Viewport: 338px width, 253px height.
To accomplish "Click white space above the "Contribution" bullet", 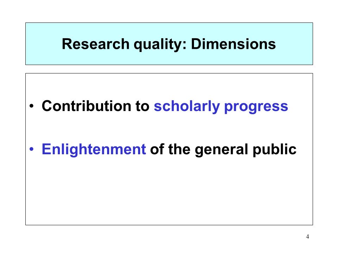I will click(169, 86).
